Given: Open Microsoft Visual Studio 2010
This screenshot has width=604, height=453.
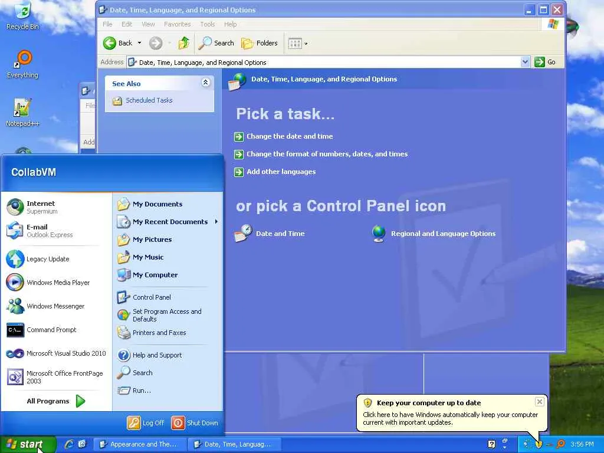Looking at the screenshot, I should pyautogui.click(x=57, y=353).
